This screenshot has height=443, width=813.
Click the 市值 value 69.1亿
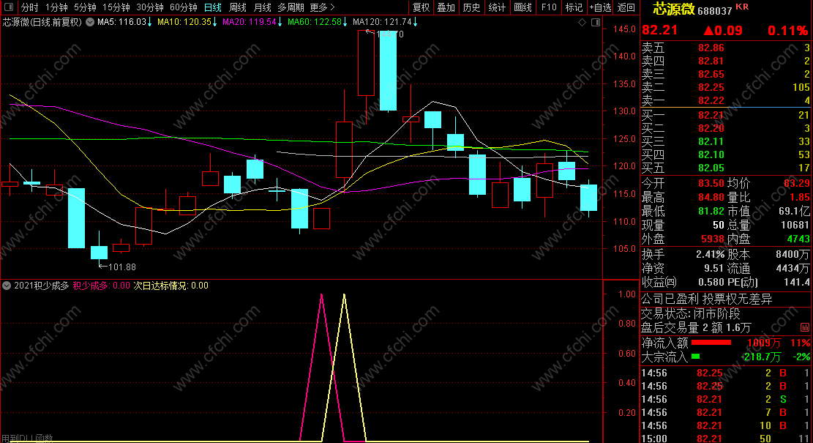click(x=794, y=211)
